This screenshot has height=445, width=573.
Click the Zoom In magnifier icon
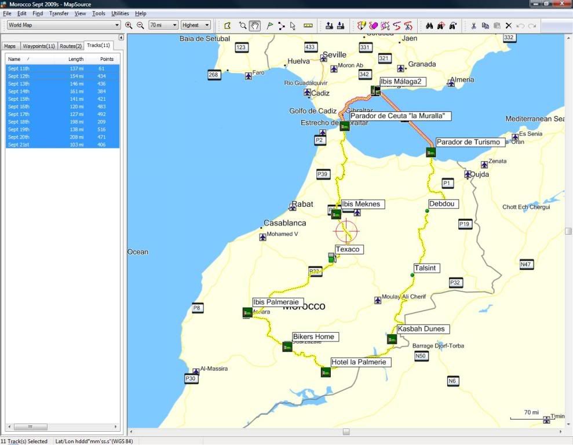[x=129, y=25]
